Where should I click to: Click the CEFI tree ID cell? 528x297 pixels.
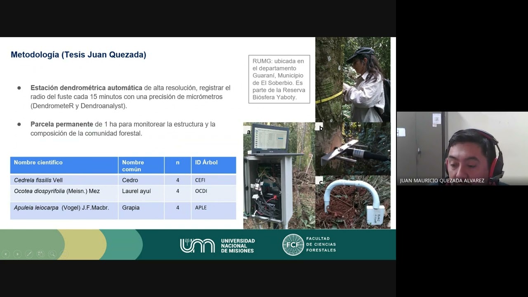[x=214, y=180]
